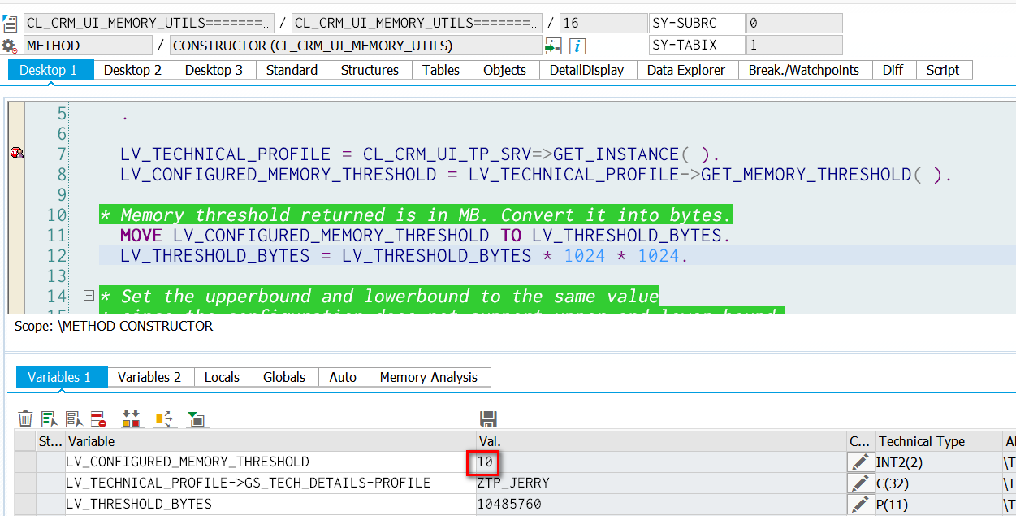Click the Val. column header
The height and width of the screenshot is (516, 1016).
pos(661,441)
